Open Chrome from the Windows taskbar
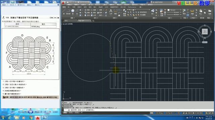This screenshot has width=215, height=120. click(31, 118)
